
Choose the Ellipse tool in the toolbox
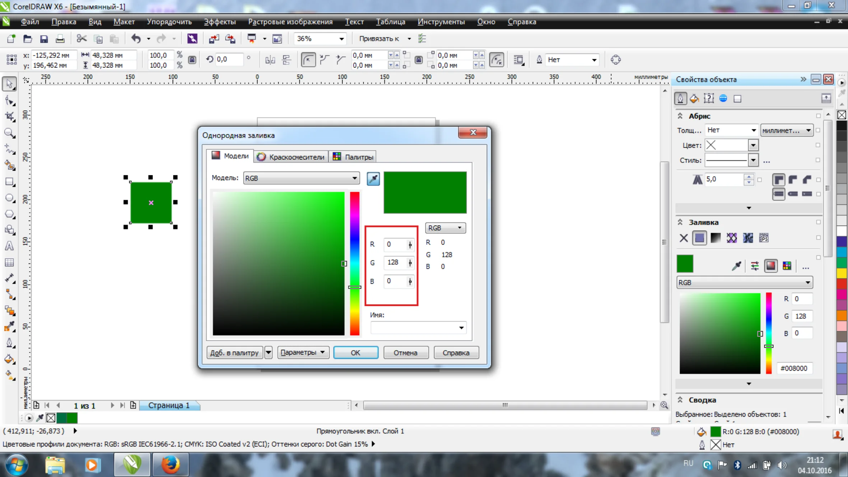[x=10, y=198]
